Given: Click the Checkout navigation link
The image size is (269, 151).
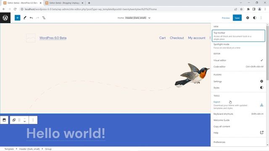Looking at the screenshot, I should [x=177, y=38].
